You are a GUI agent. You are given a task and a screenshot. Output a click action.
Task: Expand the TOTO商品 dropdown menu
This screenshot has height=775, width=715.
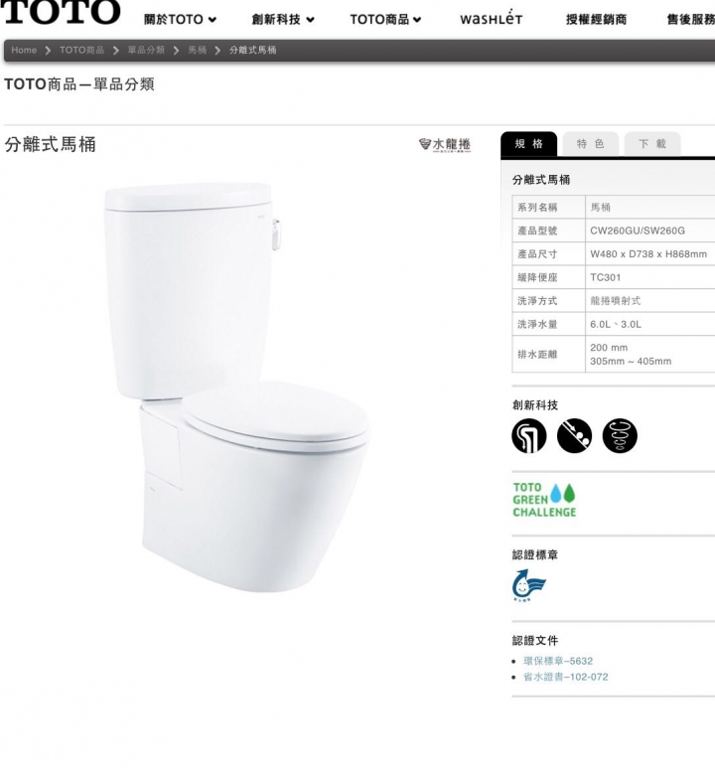click(x=385, y=19)
